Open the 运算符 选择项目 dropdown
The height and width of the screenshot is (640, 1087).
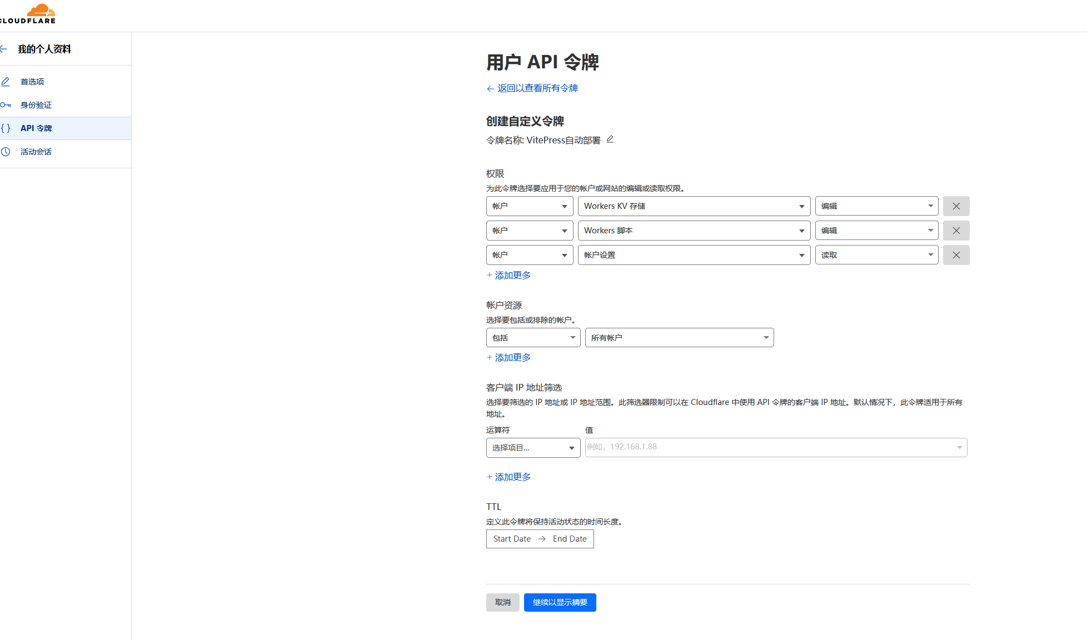click(x=533, y=448)
